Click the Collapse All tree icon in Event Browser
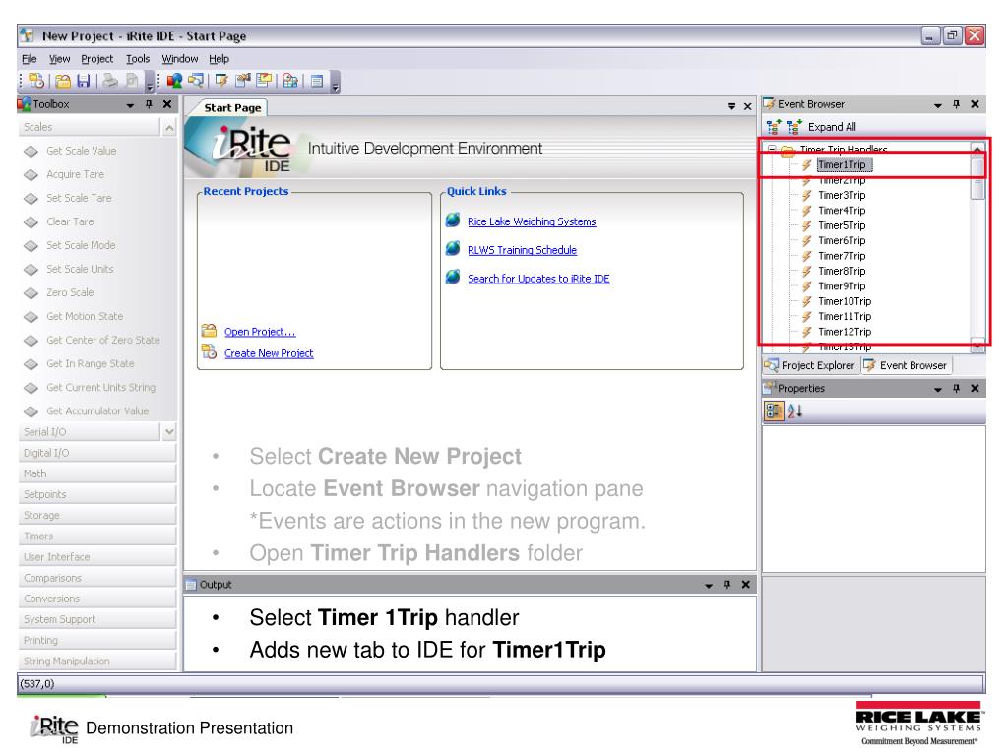The width and height of the screenshot is (1008, 756). (x=774, y=127)
